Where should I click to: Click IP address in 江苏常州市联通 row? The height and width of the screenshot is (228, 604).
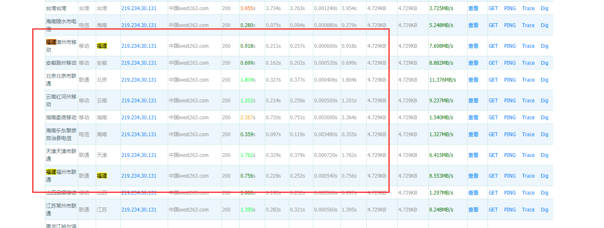(x=139, y=210)
